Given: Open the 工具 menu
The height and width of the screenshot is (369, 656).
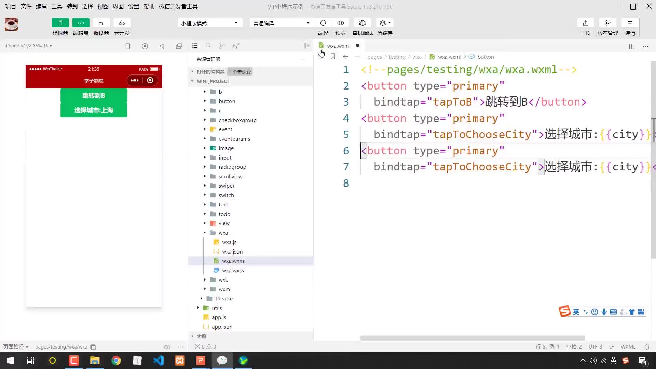Looking at the screenshot, I should point(57,6).
